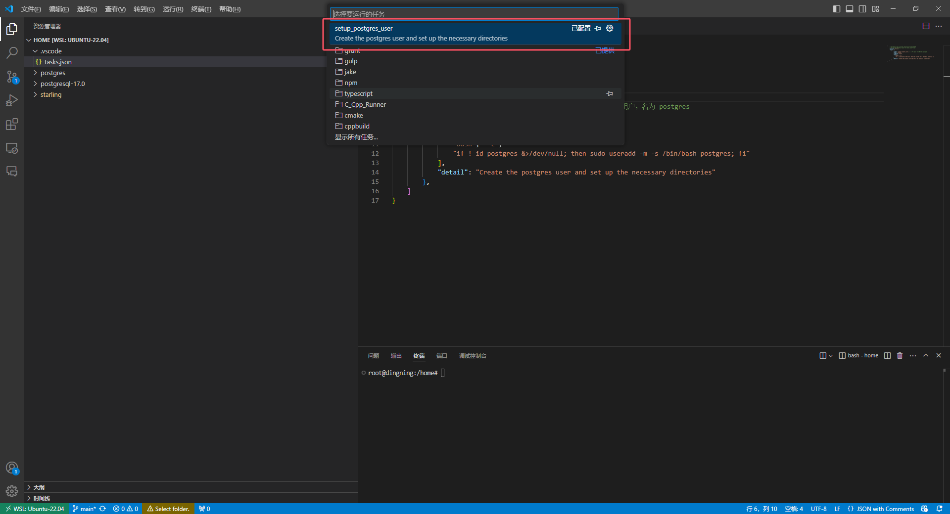
Task: Pin the typescript task
Action: 610,93
